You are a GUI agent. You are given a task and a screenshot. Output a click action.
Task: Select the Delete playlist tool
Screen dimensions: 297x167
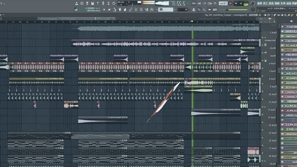(x=285, y=15)
